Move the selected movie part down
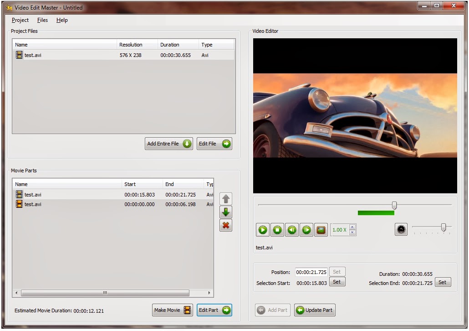The width and height of the screenshot is (469, 331). pyautogui.click(x=226, y=212)
